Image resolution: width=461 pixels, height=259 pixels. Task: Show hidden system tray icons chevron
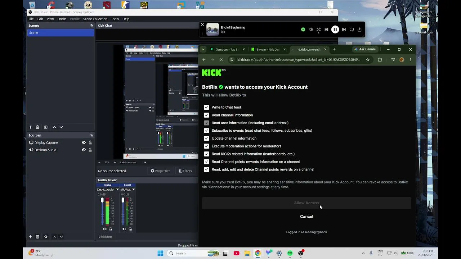pyautogui.click(x=363, y=253)
